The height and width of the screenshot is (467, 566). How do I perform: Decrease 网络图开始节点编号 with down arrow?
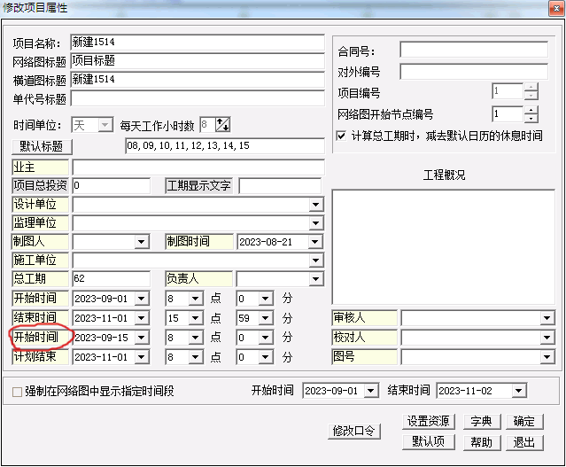point(531,118)
